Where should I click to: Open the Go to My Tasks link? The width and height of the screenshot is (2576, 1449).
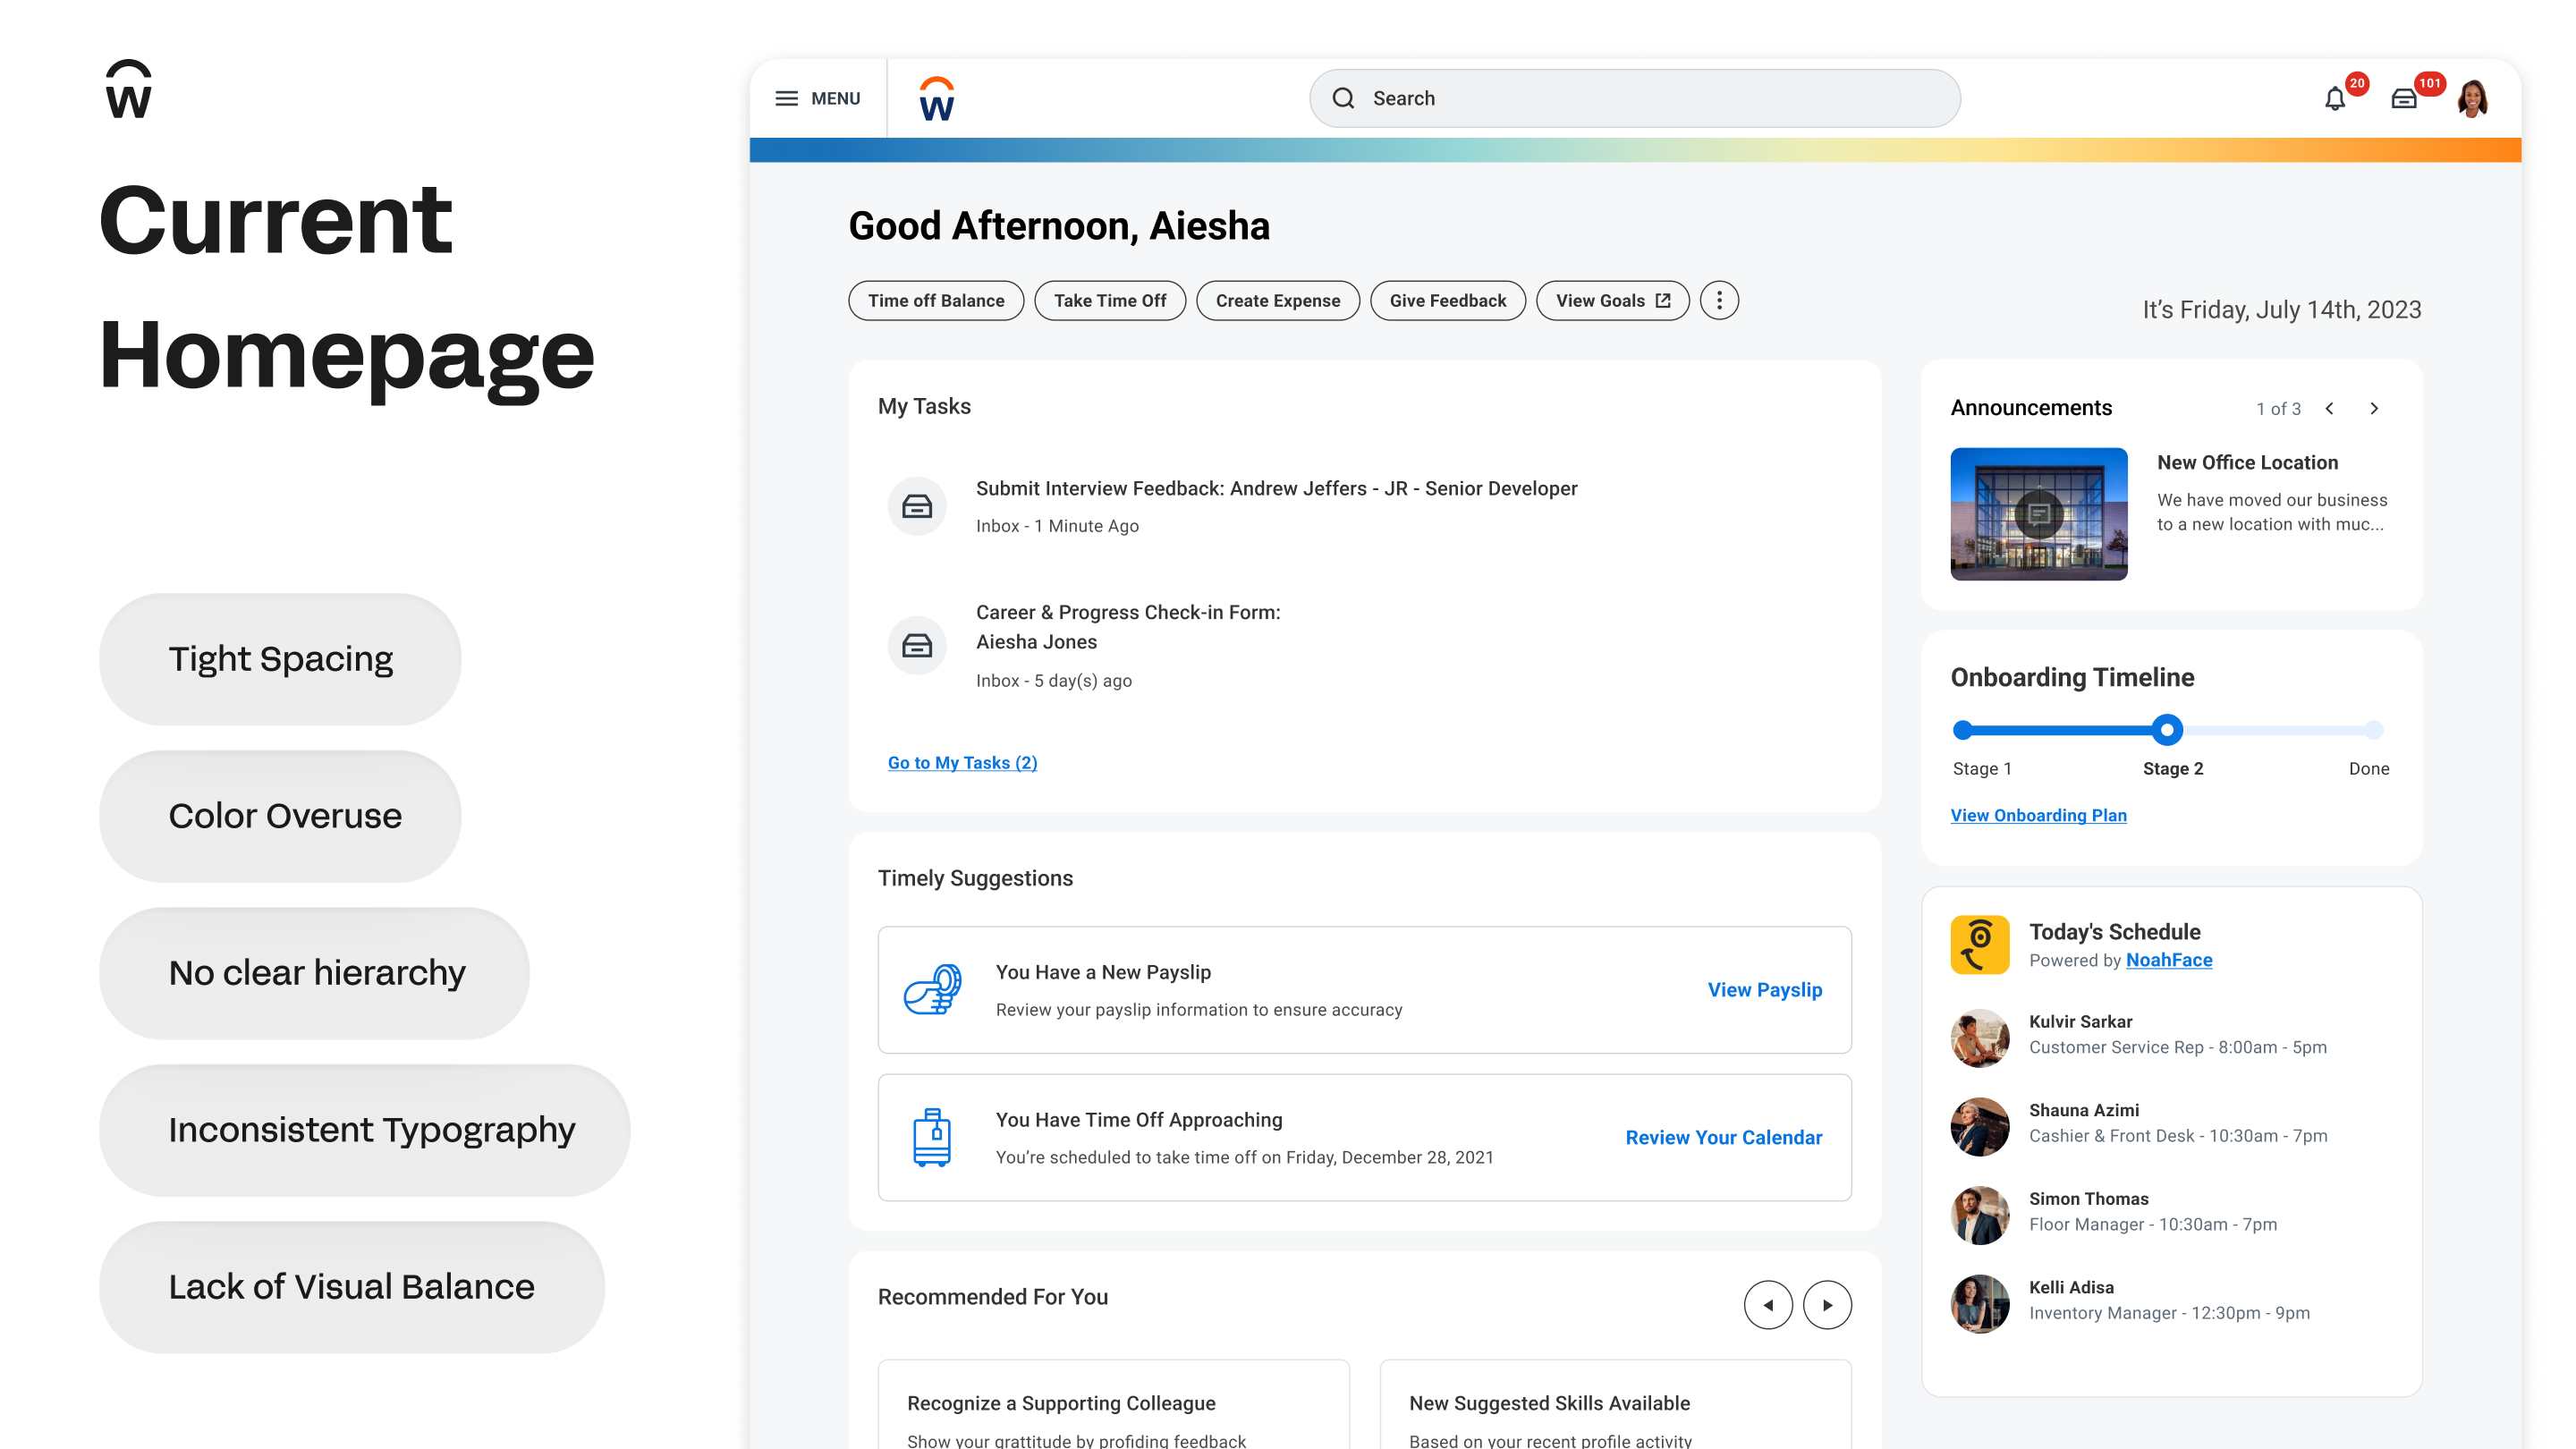click(962, 762)
